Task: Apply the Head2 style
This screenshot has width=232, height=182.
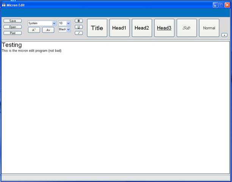Action: 142,28
